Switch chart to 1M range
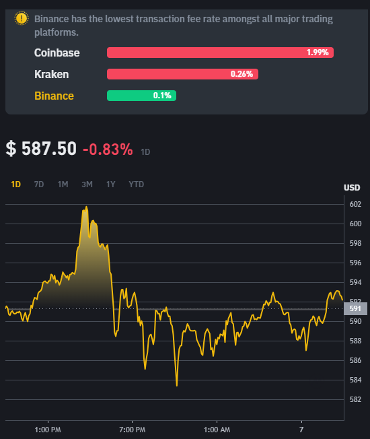The image size is (370, 439). [63, 184]
